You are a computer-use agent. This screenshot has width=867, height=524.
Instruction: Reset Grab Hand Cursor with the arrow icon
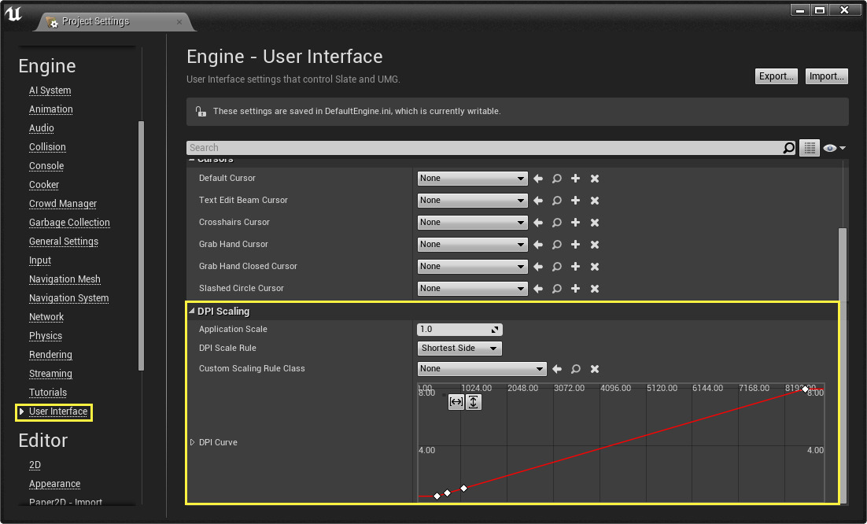point(537,244)
